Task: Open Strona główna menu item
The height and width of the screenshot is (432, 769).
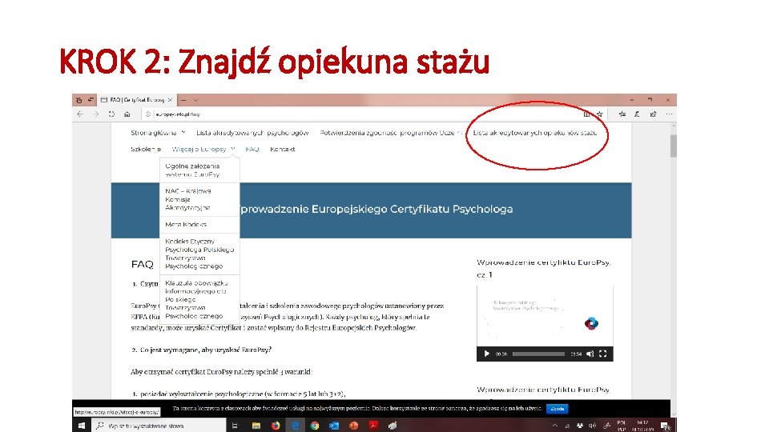Action: [154, 133]
